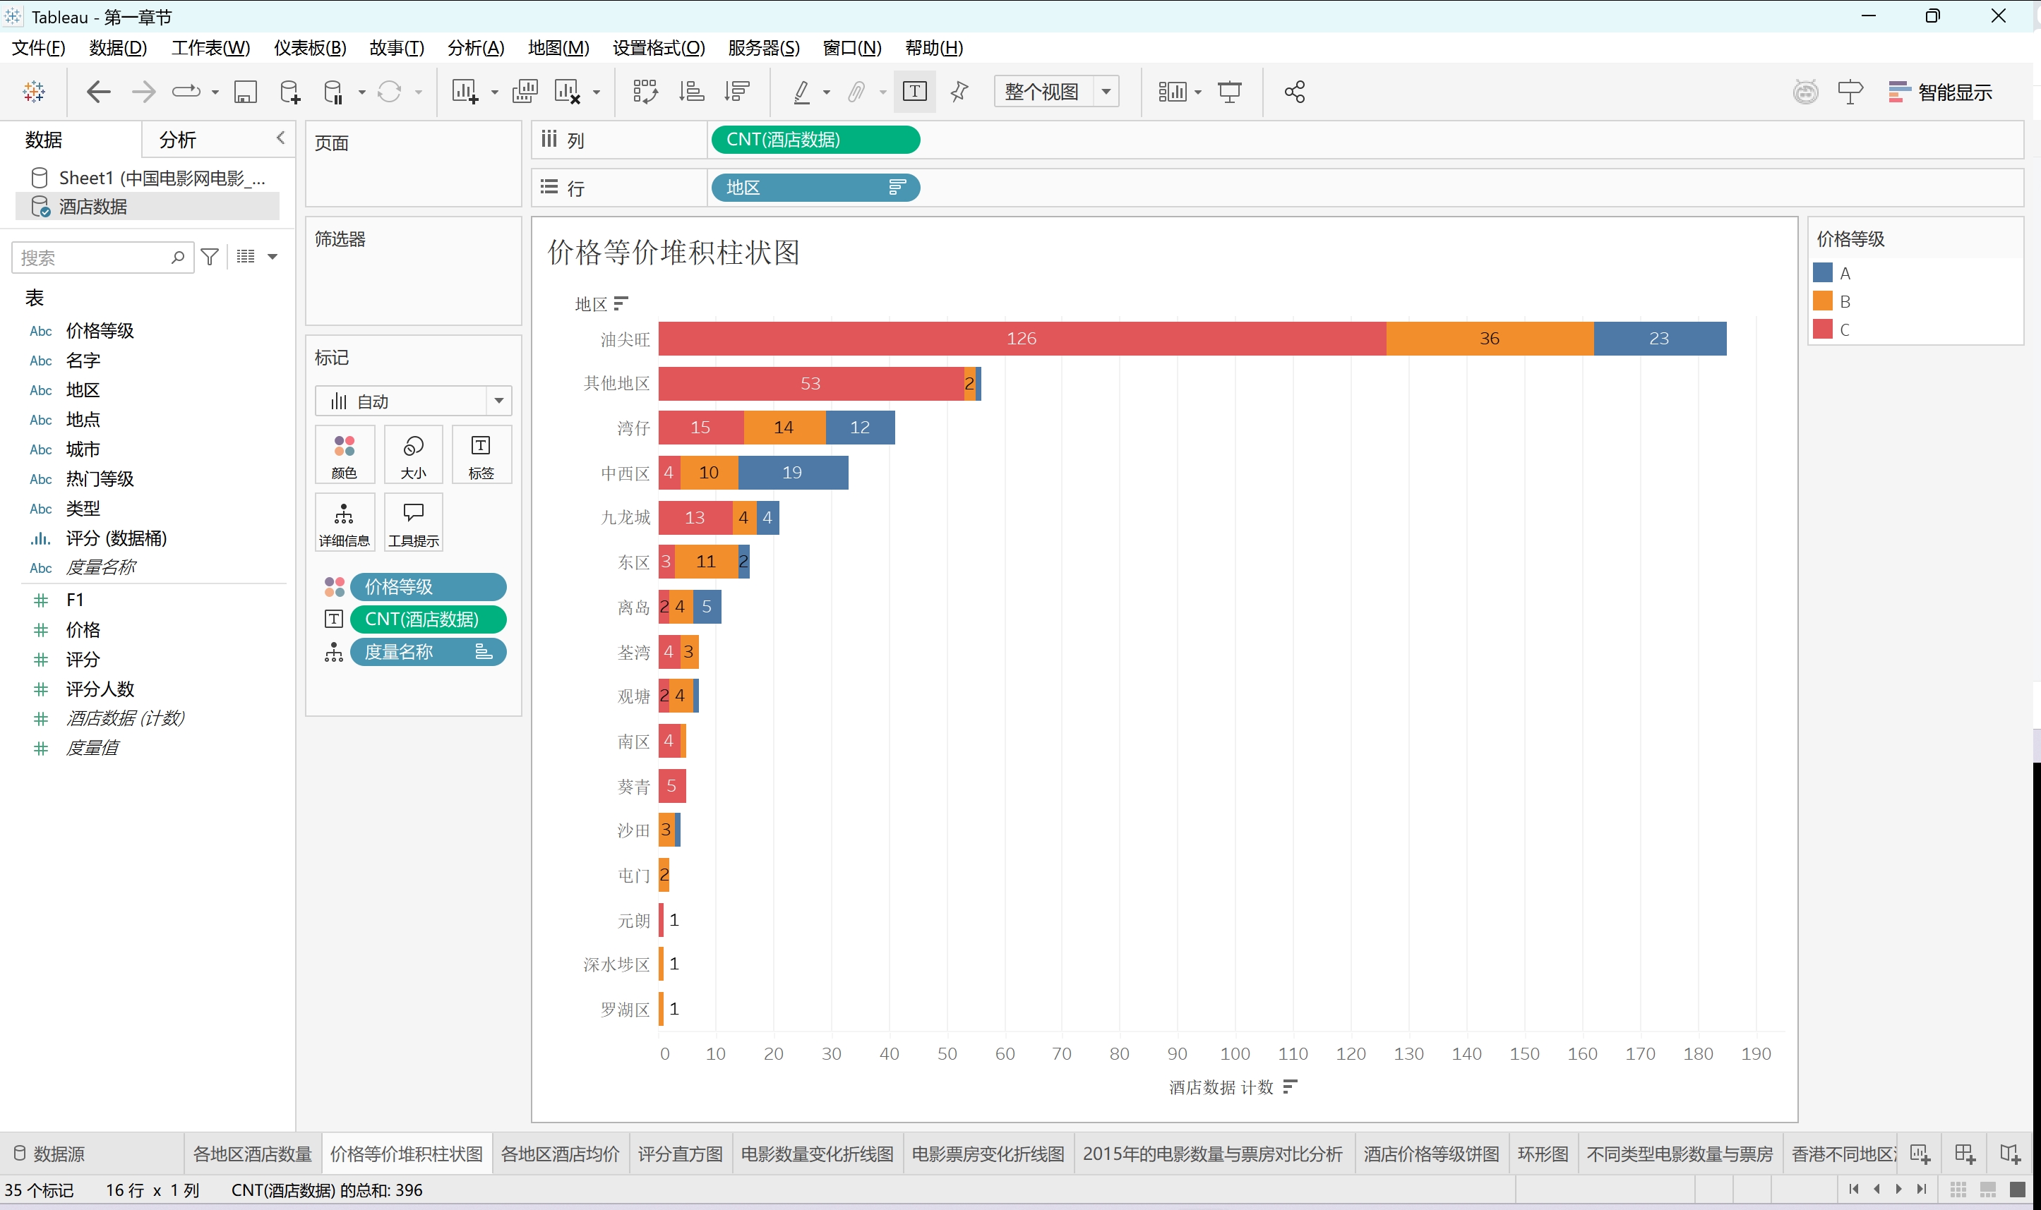Toggle the Show mark labels button
Image resolution: width=2041 pixels, height=1210 pixels.
(x=914, y=91)
